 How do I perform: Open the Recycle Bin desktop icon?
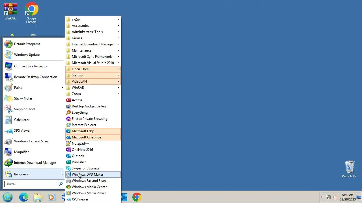click(350, 169)
